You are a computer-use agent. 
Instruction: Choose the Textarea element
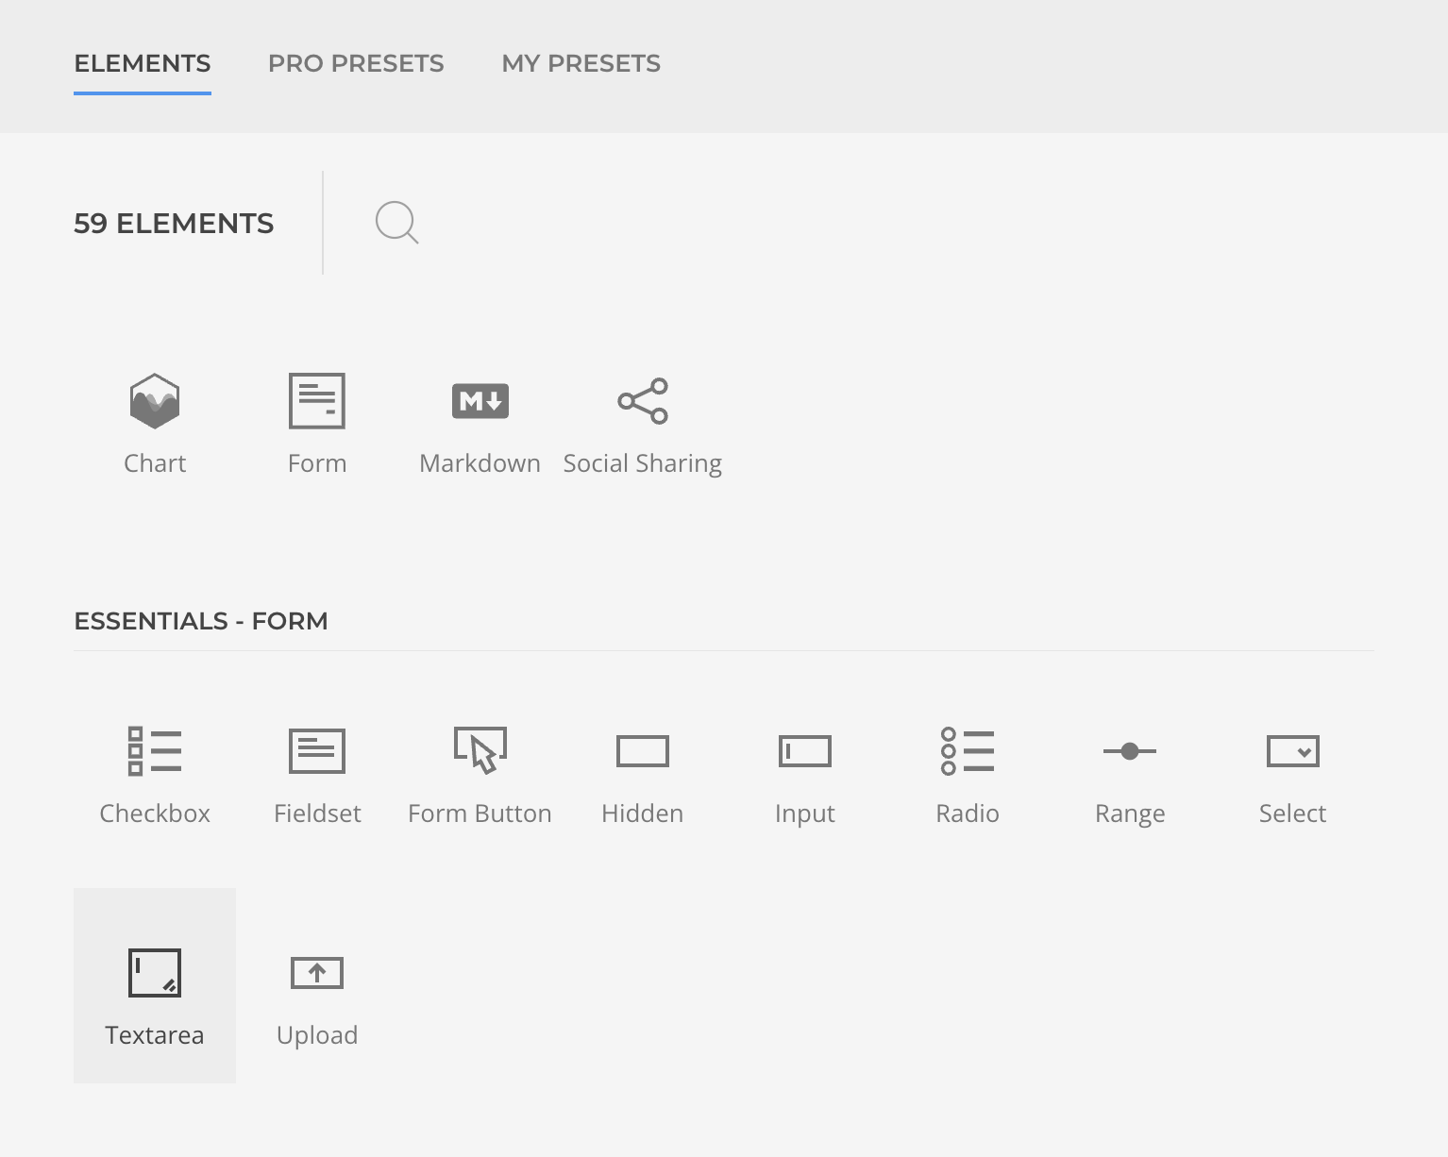click(x=154, y=985)
